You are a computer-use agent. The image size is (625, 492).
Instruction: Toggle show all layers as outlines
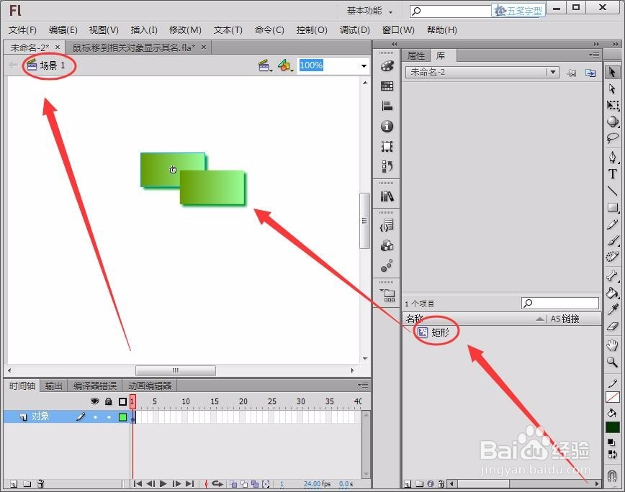coord(122,401)
